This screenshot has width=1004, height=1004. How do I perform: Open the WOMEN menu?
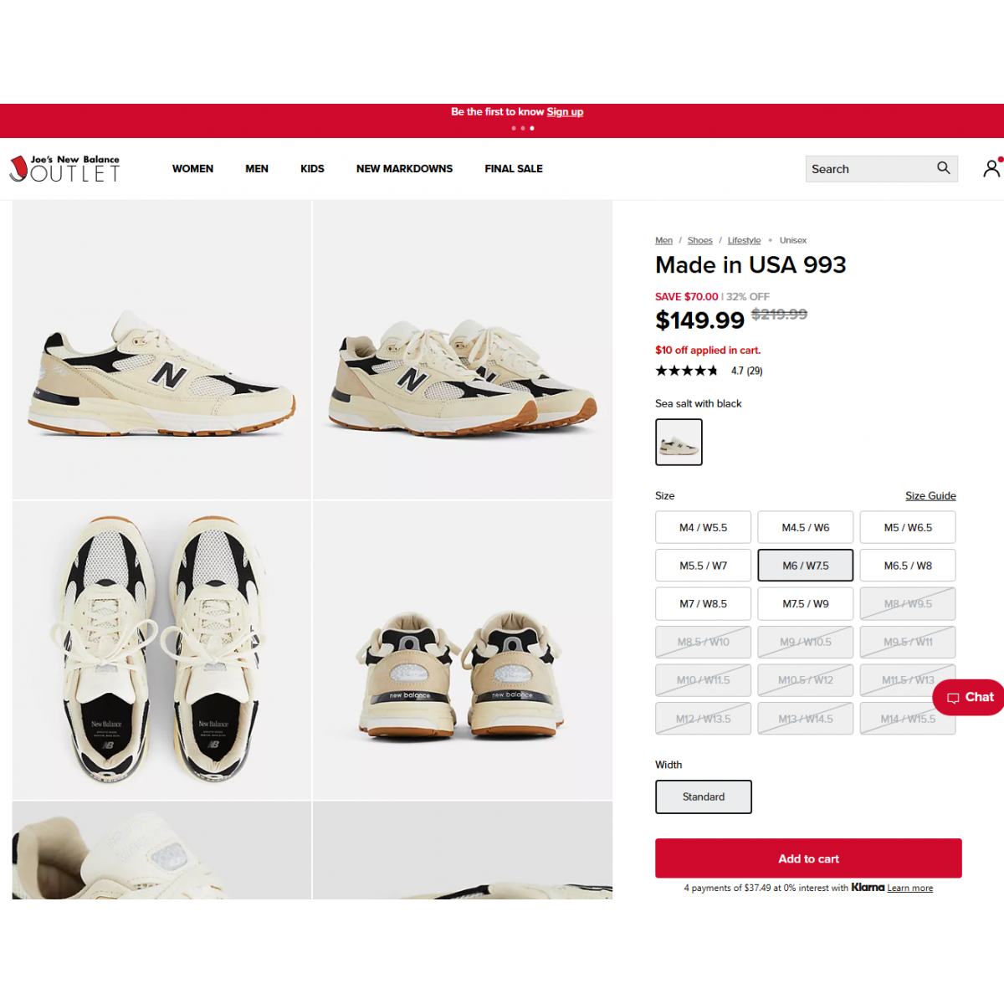tap(192, 168)
